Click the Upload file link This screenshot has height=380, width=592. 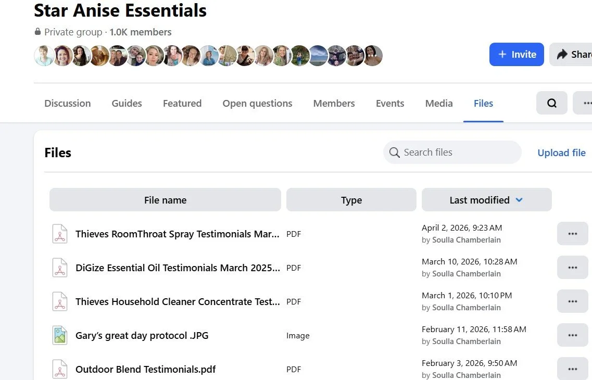tap(561, 153)
